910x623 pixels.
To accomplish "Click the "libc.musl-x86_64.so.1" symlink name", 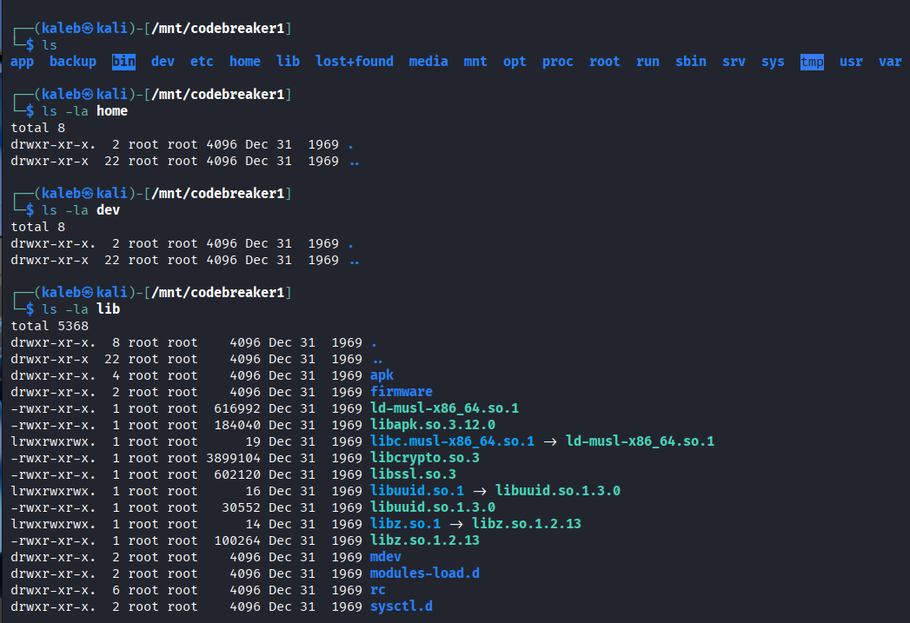I will coord(452,441).
